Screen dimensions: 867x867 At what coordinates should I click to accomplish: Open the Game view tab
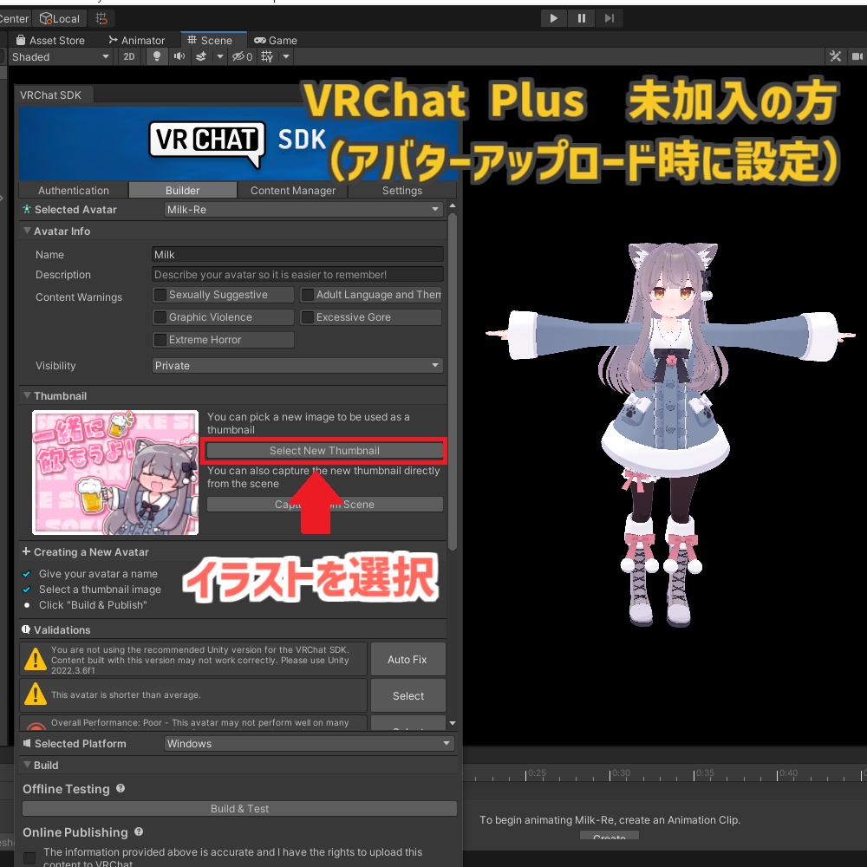click(276, 40)
